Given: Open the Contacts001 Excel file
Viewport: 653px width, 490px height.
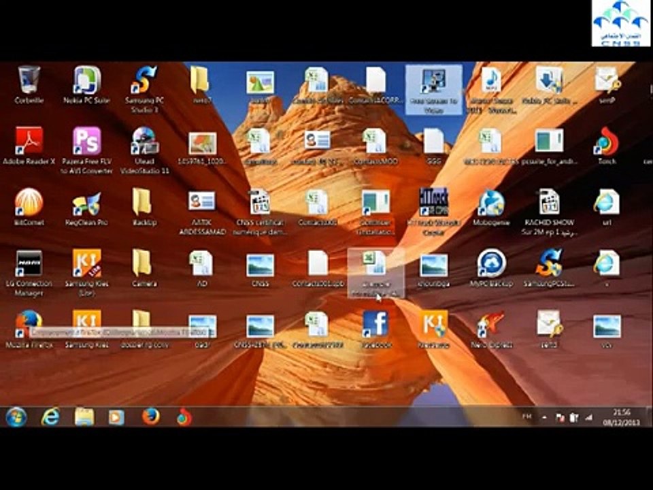Looking at the screenshot, I should click(318, 207).
